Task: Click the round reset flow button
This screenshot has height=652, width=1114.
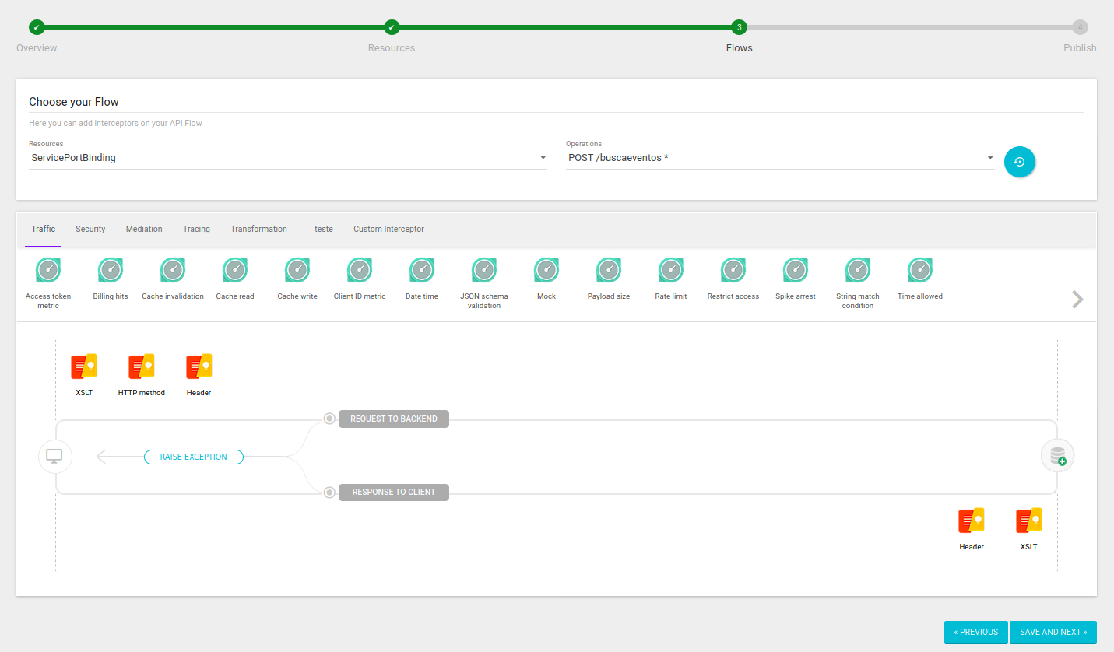Action: [1019, 162]
